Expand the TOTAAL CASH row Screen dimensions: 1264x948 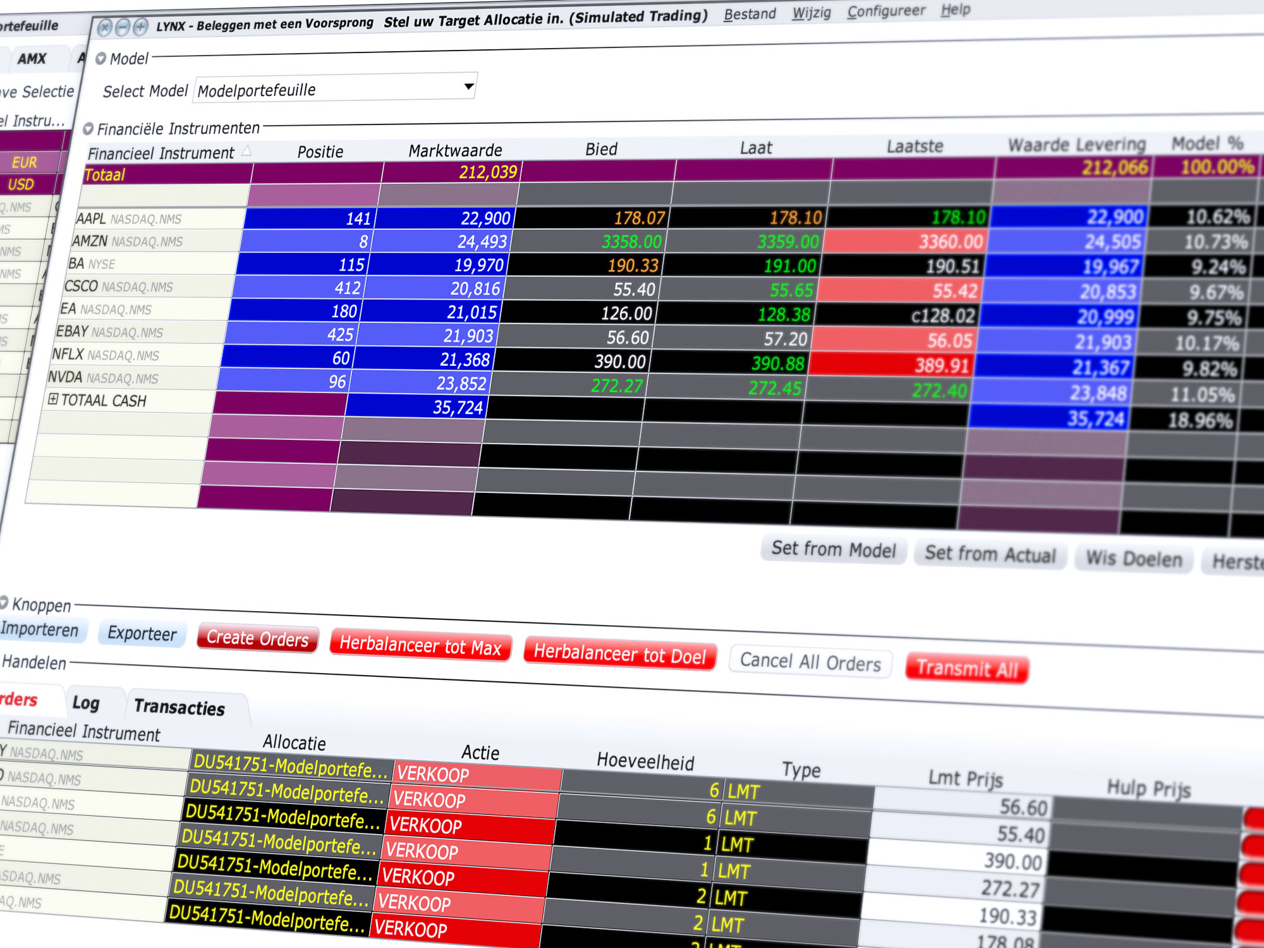(53, 399)
